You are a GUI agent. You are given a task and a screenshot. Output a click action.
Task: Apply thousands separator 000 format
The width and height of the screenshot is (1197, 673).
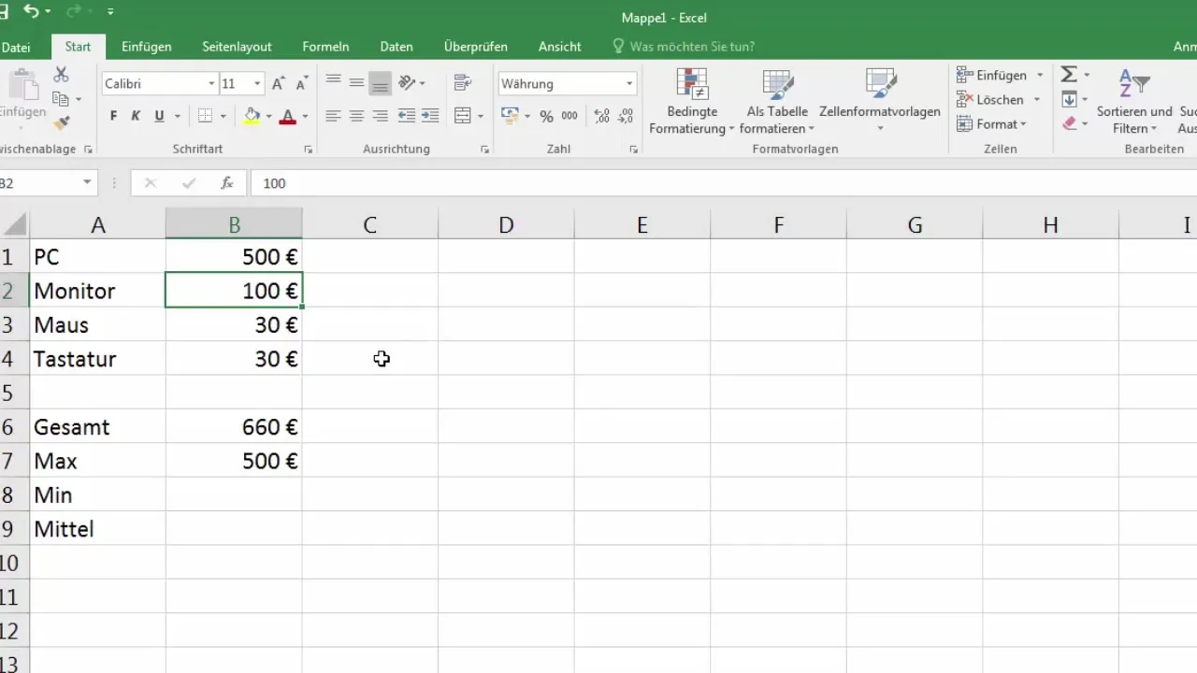569,116
